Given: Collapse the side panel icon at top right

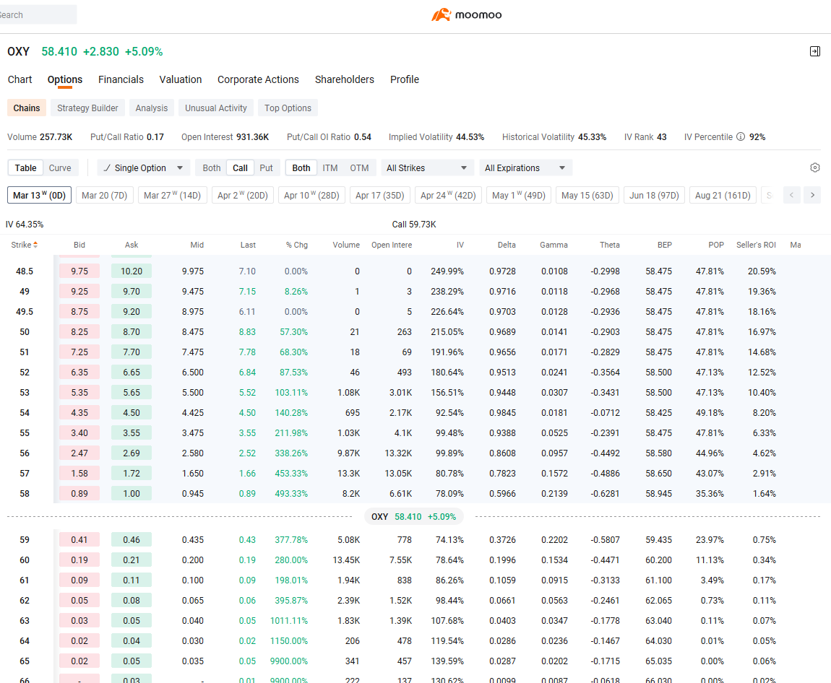Looking at the screenshot, I should (815, 51).
